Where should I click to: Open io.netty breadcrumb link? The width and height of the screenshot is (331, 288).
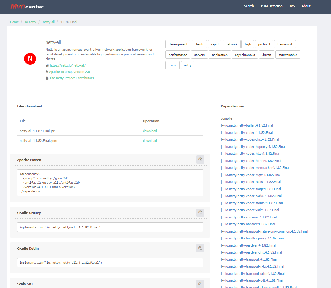(30, 22)
